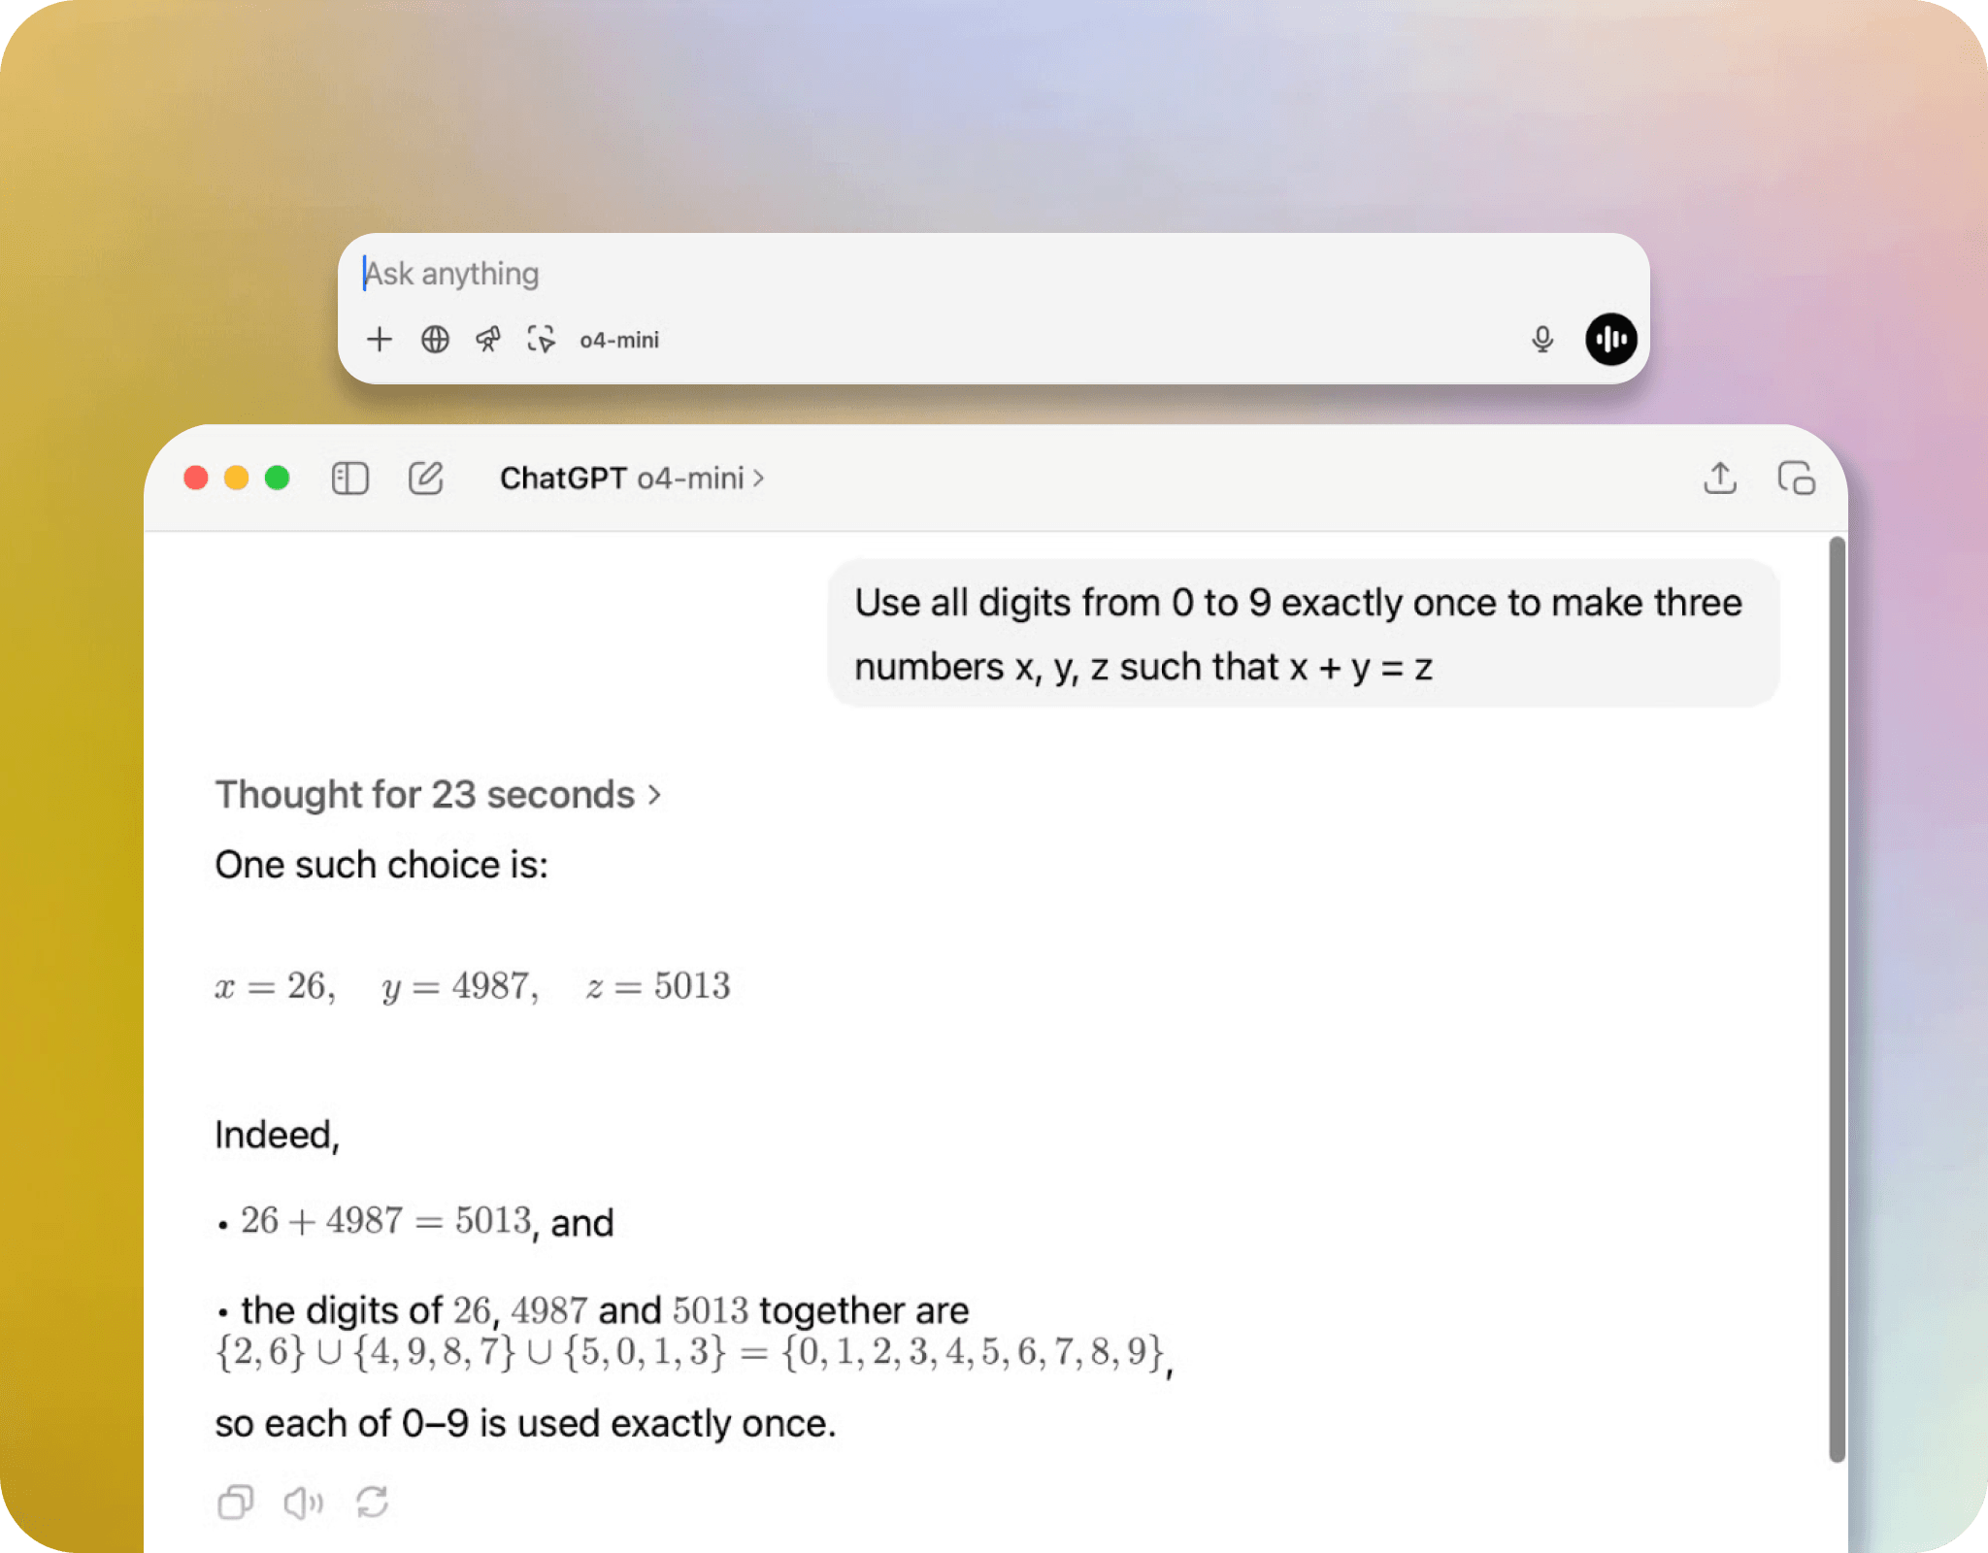The image size is (1988, 1553).
Task: Start a new chat with the compose icon
Action: 425,478
